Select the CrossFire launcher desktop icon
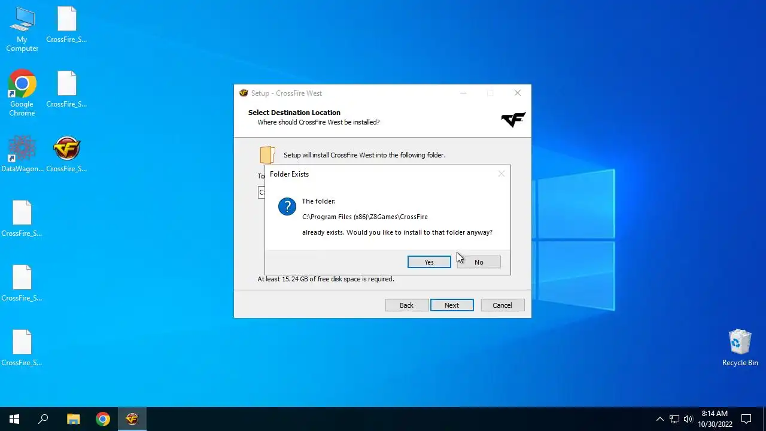Image resolution: width=766 pixels, height=431 pixels. click(66, 154)
